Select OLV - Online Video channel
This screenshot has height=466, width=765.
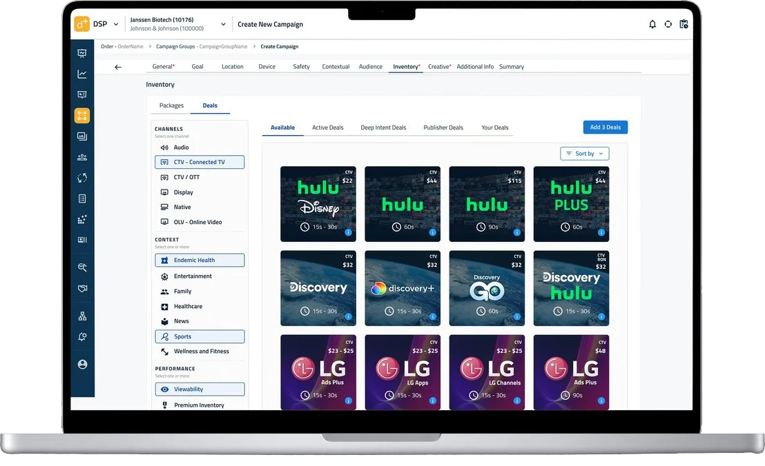pos(200,222)
